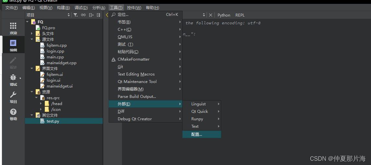The width and height of the screenshot is (371, 165).
Task: Open Text Editing Macros submenu
Action: [146, 74]
